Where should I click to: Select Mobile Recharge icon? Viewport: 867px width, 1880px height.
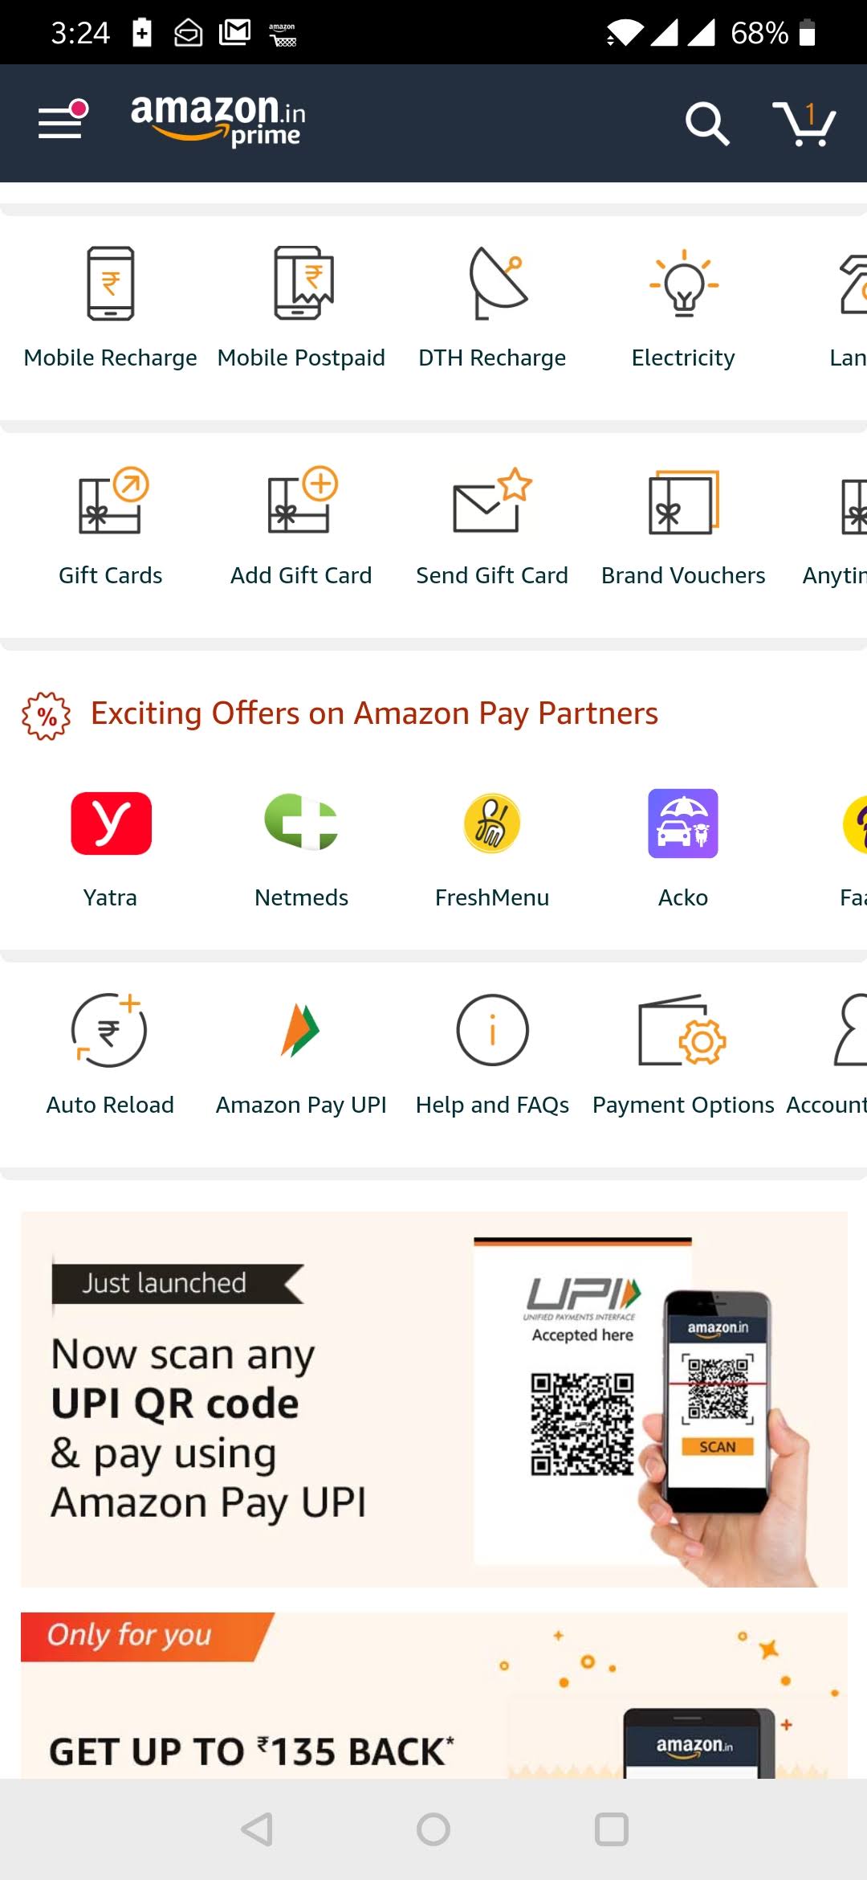click(x=111, y=284)
